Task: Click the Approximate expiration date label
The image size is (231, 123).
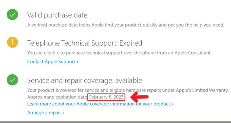Action: 57,97
